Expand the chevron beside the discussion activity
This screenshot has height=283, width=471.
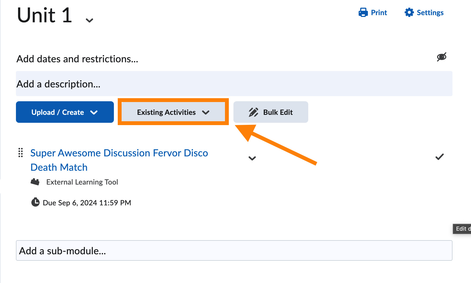(252, 158)
